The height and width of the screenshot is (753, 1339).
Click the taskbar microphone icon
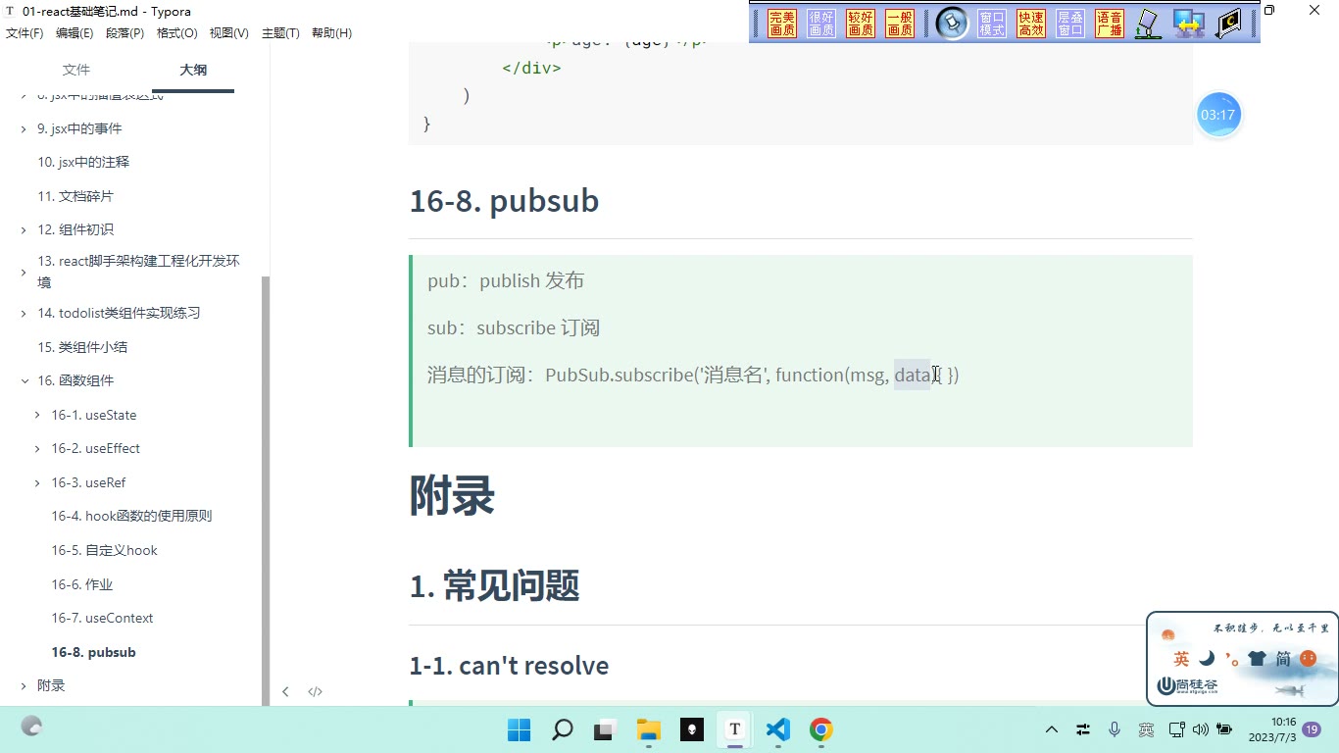[x=1115, y=729]
